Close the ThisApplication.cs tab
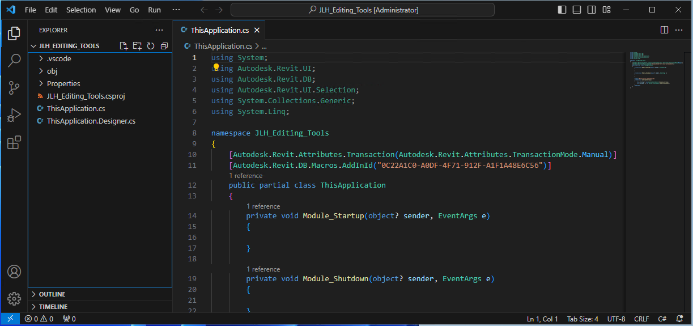 [x=257, y=31]
